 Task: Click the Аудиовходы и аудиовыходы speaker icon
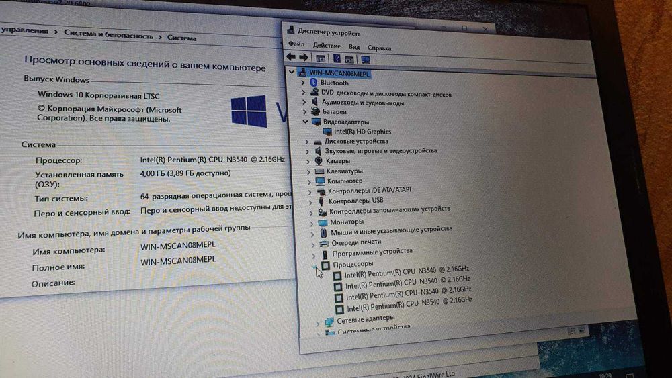click(315, 102)
